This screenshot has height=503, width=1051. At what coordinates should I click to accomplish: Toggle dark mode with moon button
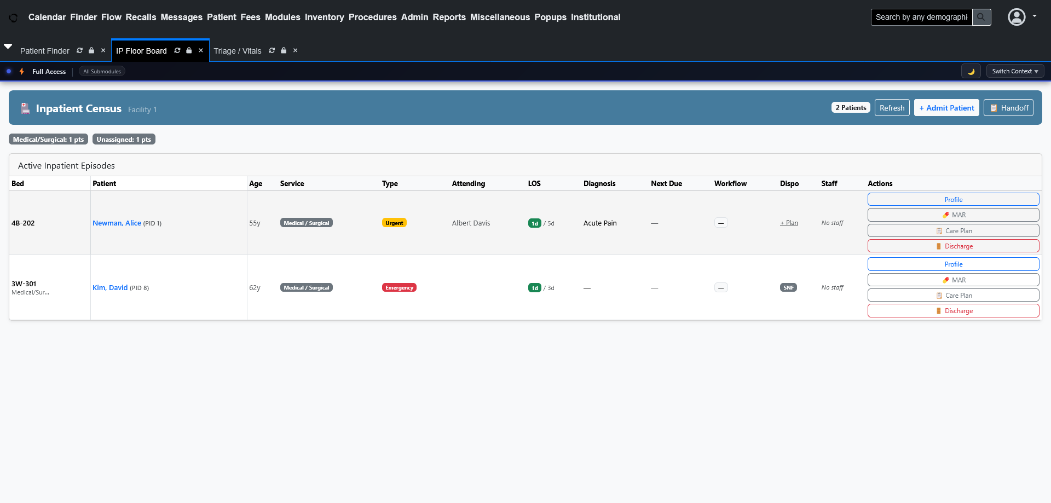[x=971, y=71]
